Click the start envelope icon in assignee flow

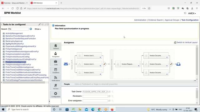[x=66, y=64]
